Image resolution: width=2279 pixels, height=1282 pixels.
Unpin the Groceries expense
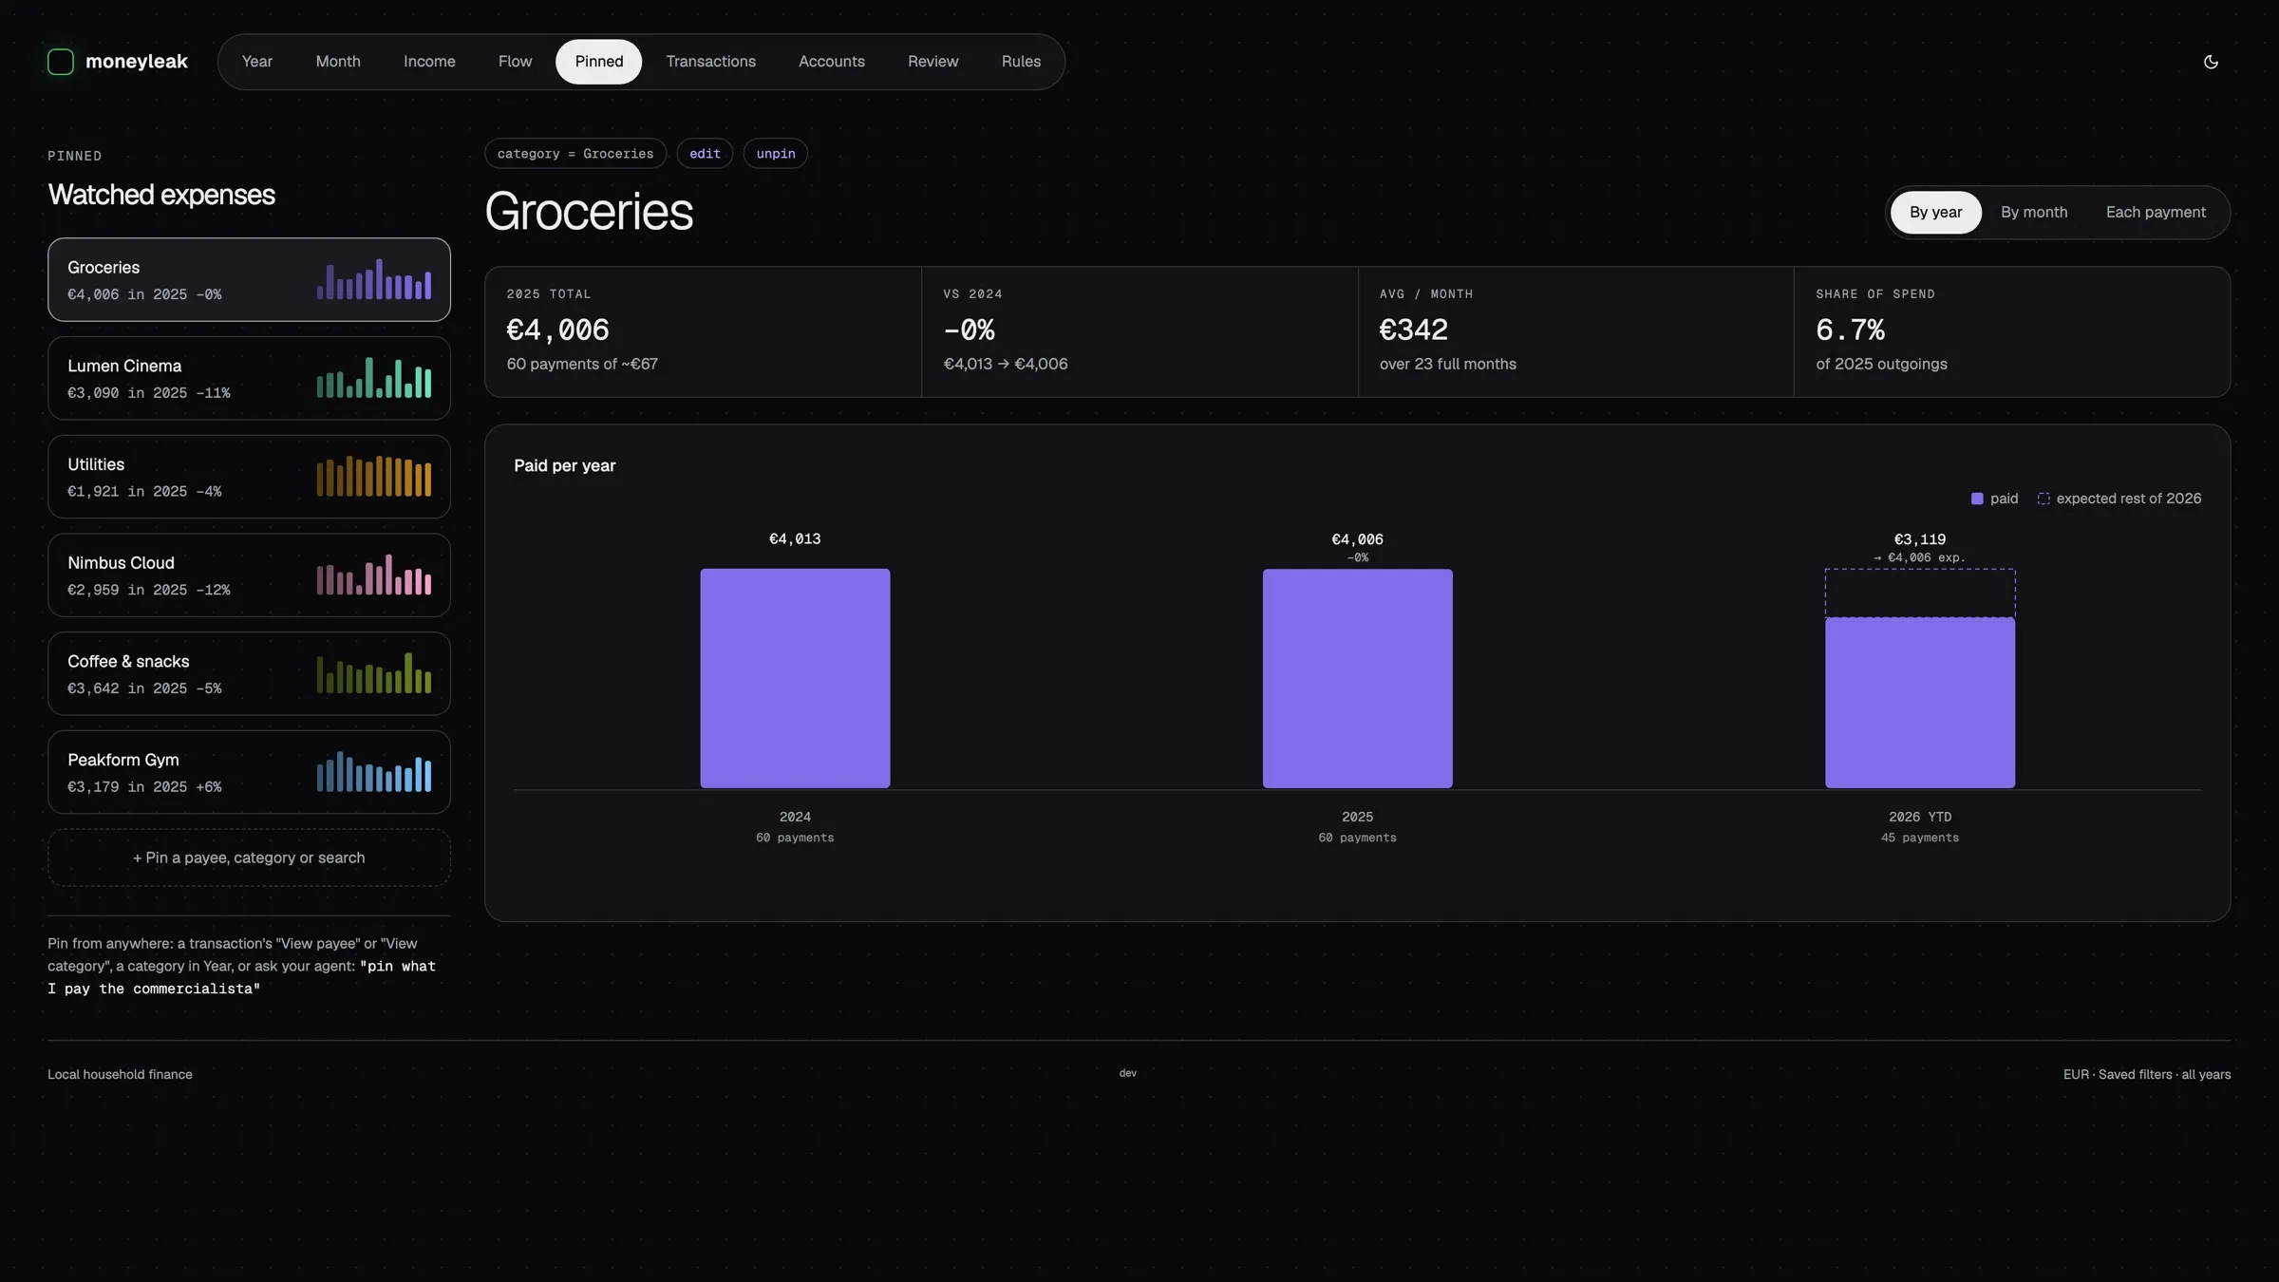point(776,154)
